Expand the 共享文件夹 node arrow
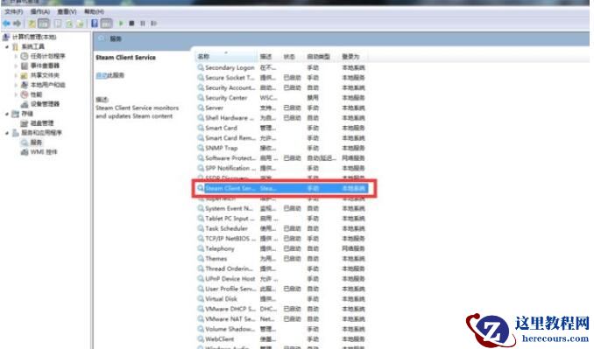 pos(16,75)
